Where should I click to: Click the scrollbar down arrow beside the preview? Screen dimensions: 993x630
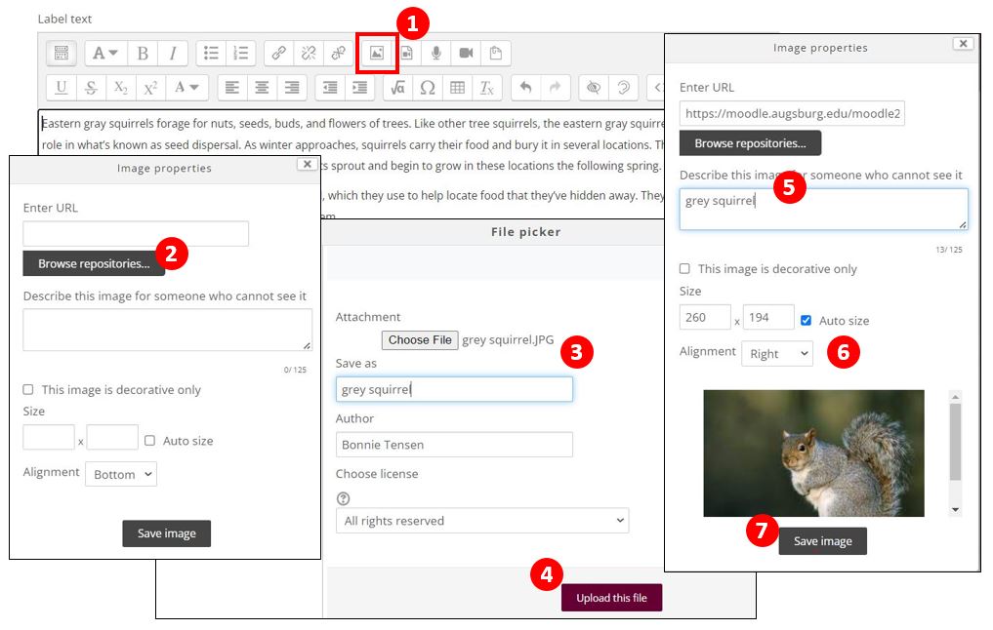pos(956,510)
